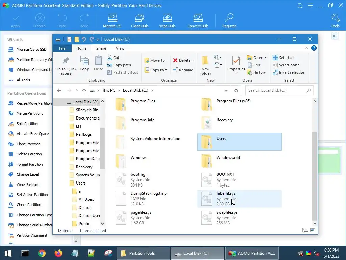
Task: Switch to the Share ribbon tab
Action: coord(101,48)
